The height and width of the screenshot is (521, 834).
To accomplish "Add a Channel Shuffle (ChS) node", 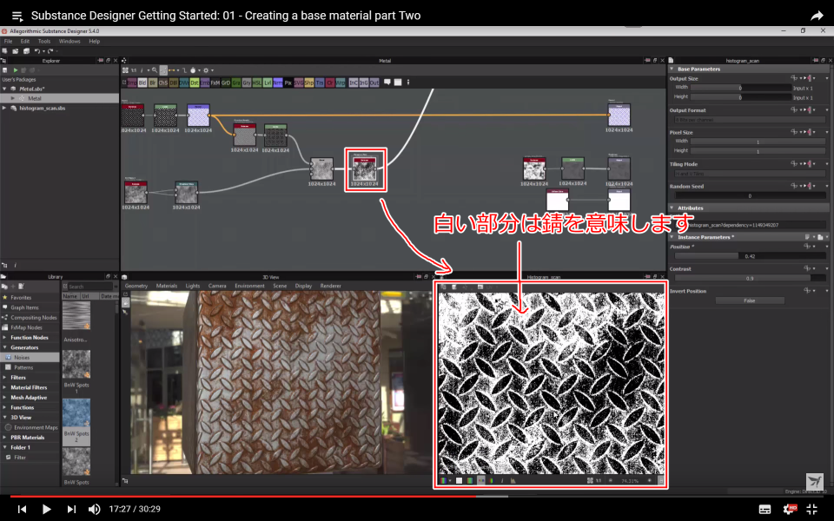I will [162, 83].
